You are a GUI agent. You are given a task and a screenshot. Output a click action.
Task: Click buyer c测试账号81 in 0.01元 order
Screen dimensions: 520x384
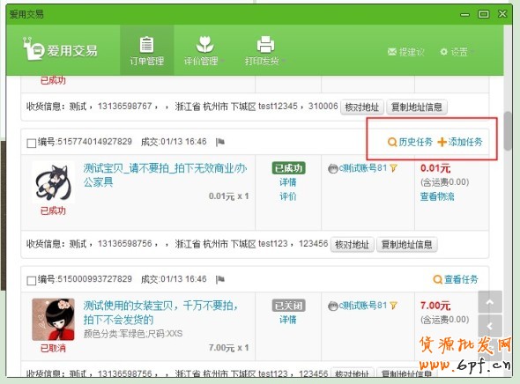tap(363, 168)
